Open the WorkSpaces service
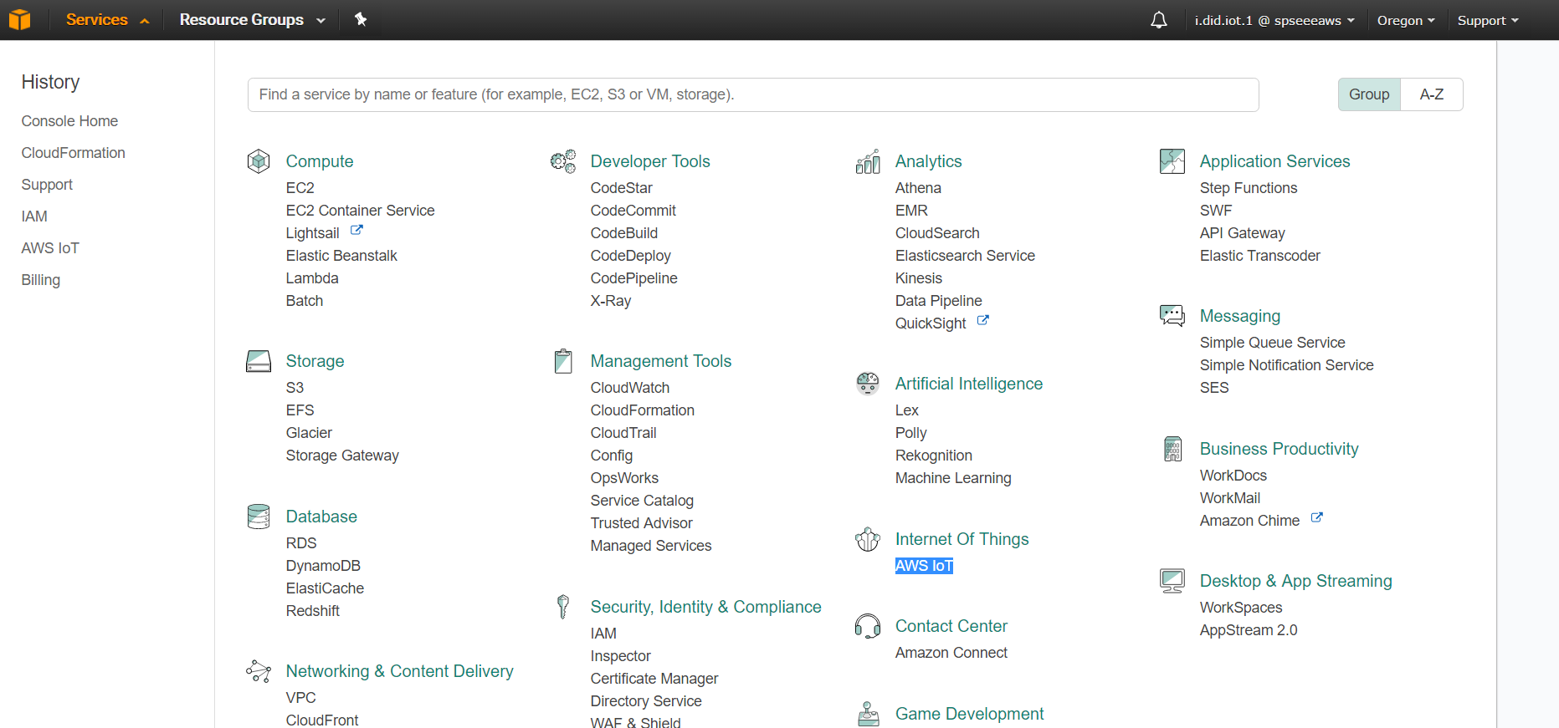The image size is (1559, 728). (1241, 608)
